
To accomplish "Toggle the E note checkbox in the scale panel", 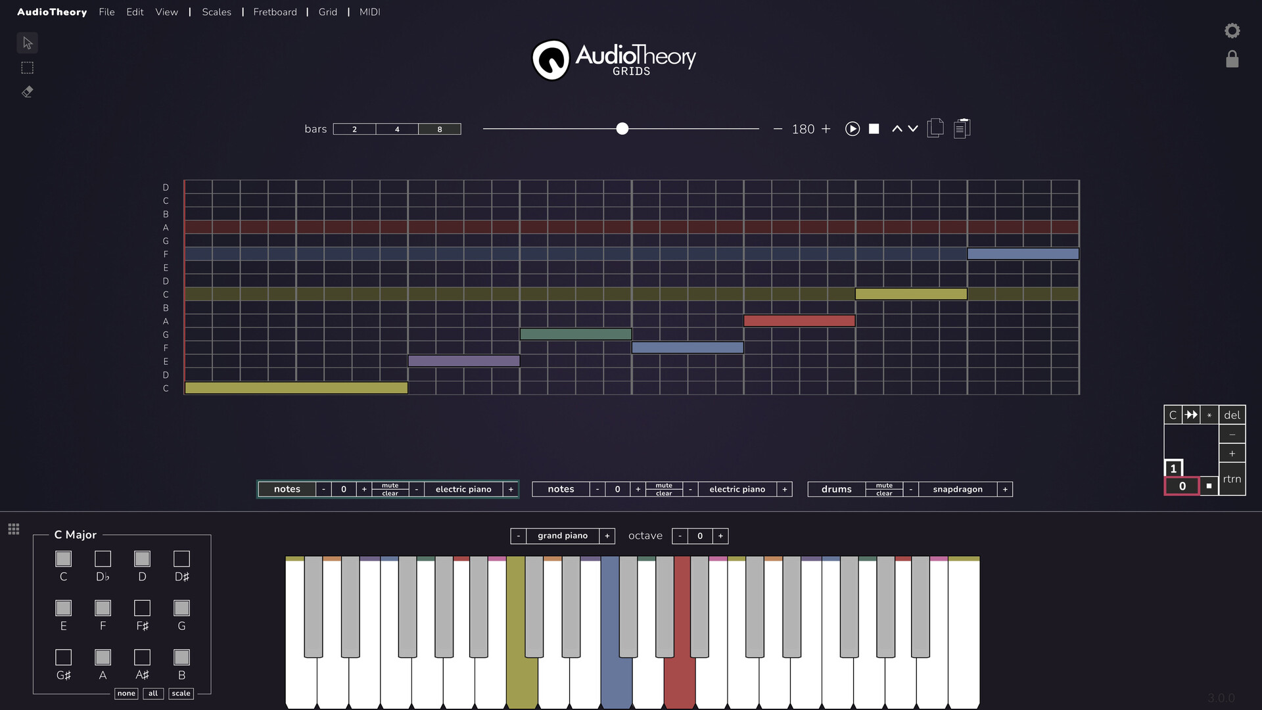I will point(63,608).
